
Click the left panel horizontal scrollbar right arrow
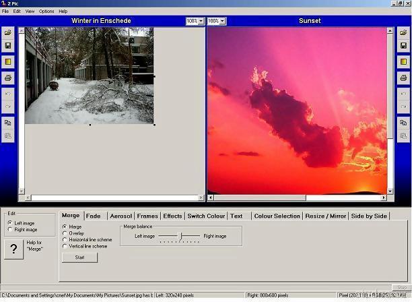pyautogui.click(x=201, y=198)
